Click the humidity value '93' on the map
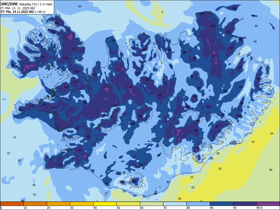280x210 pixels. (144, 197)
